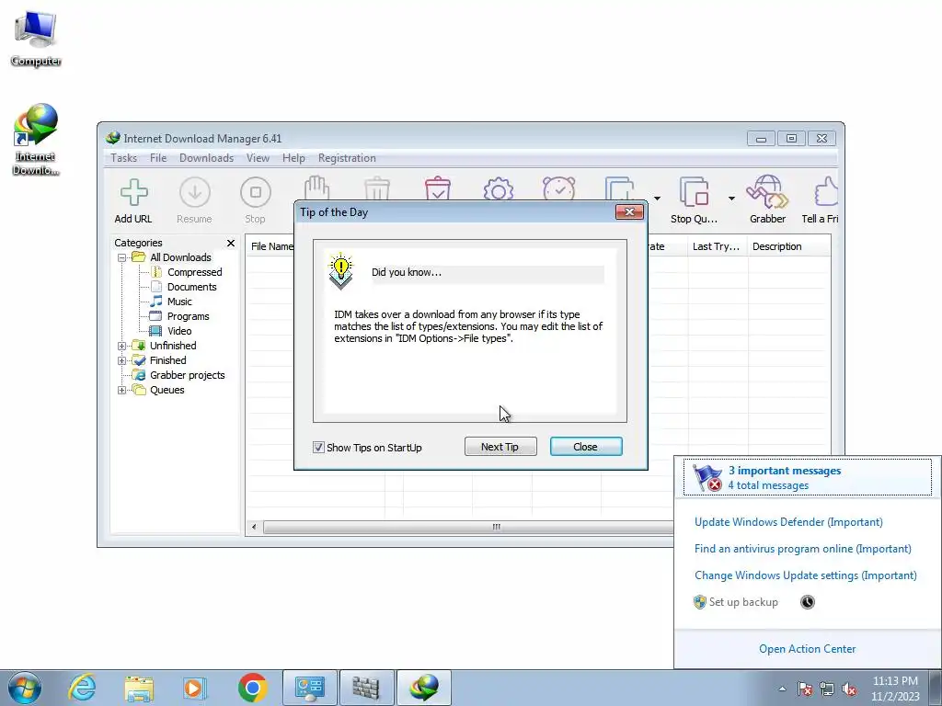Click the Last Try column header
The height and width of the screenshot is (706, 942).
click(718, 246)
